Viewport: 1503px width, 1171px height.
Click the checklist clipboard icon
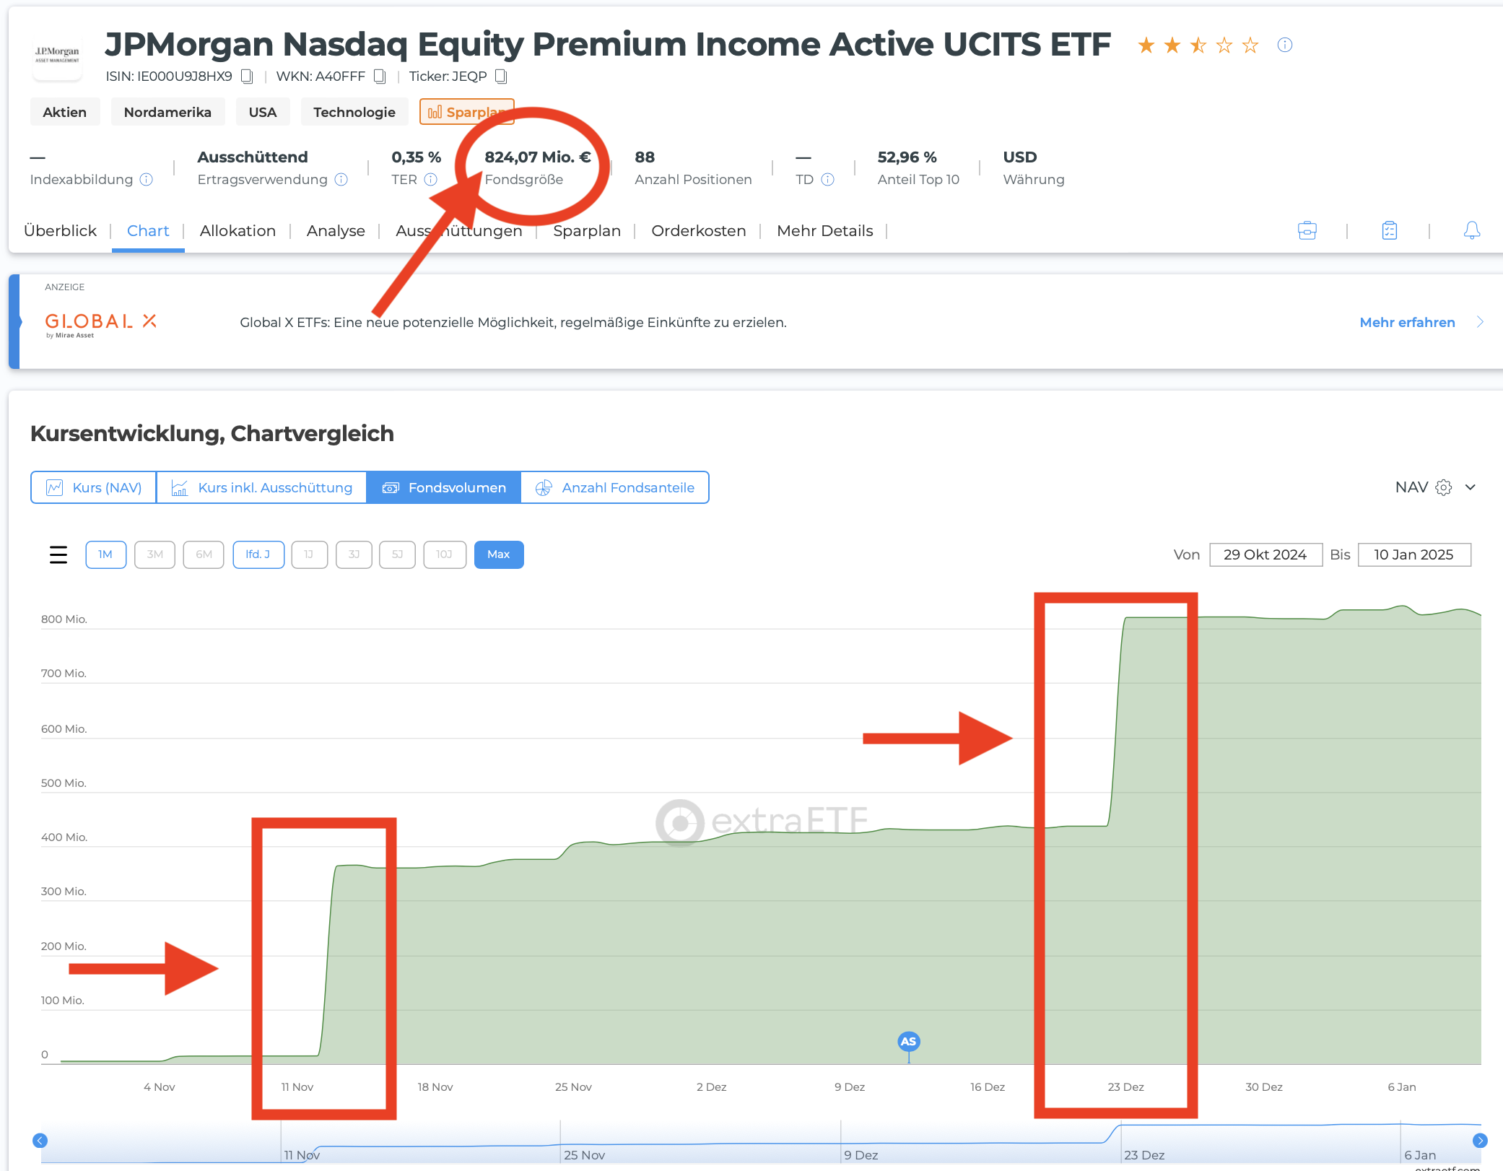pyautogui.click(x=1389, y=231)
